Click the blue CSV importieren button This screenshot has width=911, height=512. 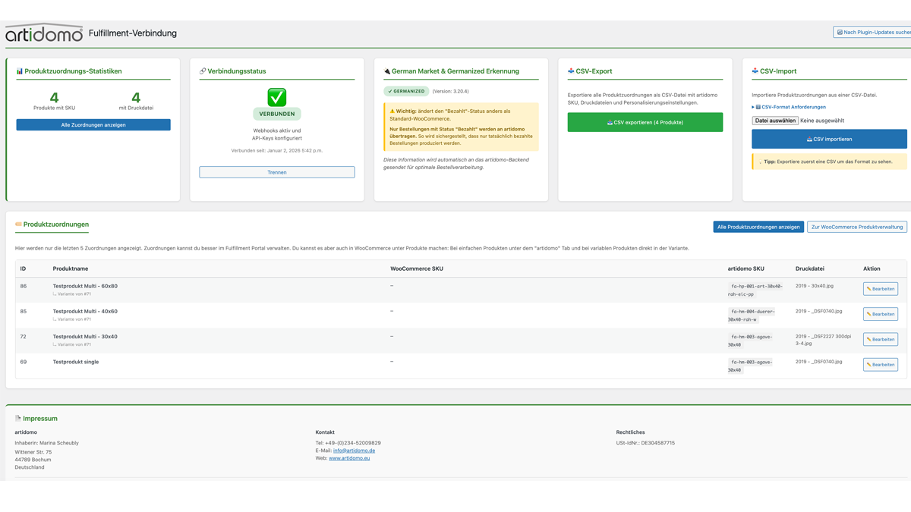[x=829, y=139]
